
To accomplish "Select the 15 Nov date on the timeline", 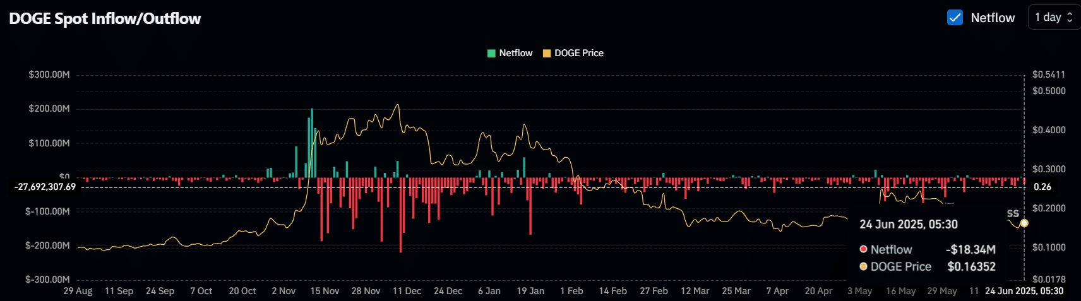I will point(325,291).
